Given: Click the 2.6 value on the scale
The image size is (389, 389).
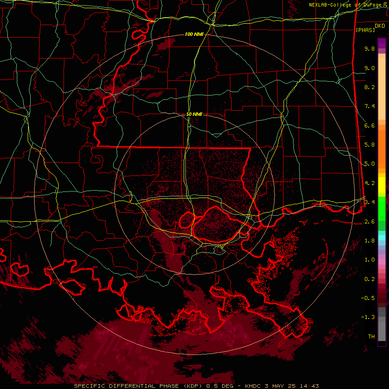Looking at the screenshot, I should (x=370, y=222).
